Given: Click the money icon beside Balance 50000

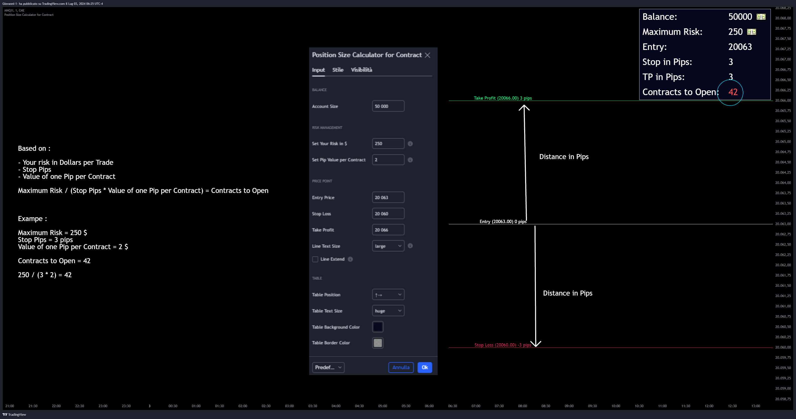Looking at the screenshot, I should click(761, 17).
